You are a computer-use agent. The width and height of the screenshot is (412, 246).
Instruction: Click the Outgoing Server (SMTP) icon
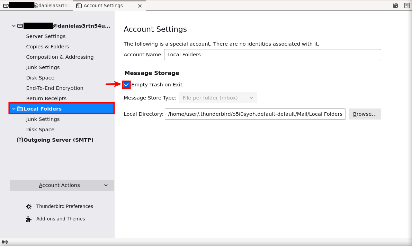point(20,140)
